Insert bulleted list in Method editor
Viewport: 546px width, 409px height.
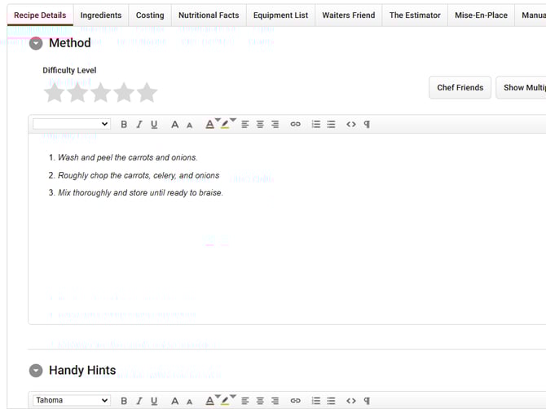(331, 125)
